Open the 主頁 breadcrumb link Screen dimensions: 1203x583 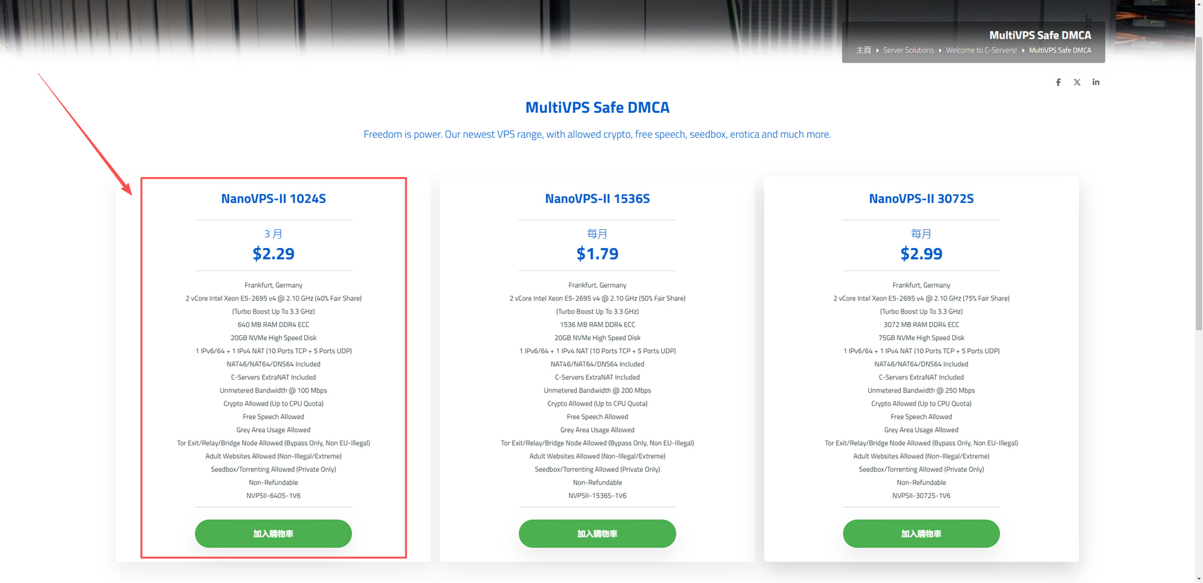863,50
